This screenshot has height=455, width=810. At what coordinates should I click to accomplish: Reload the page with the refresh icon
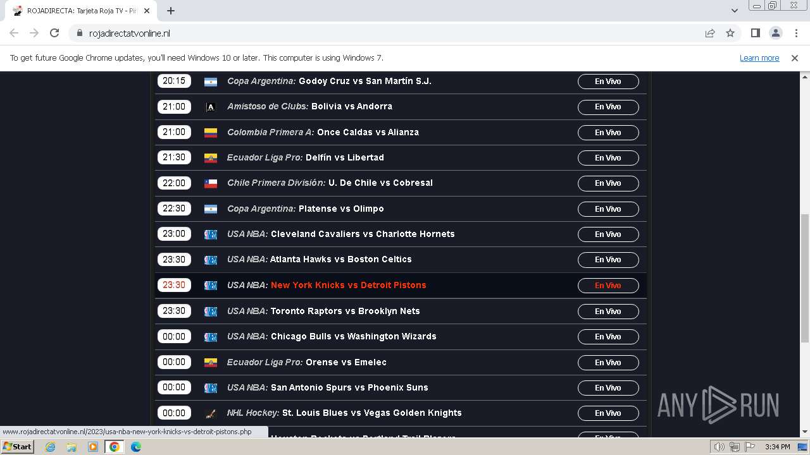coord(54,33)
